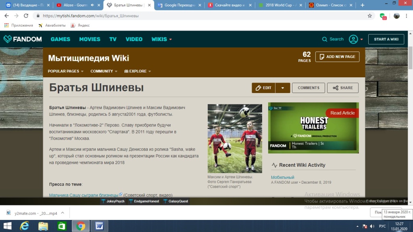Viewport: 413px width, 232px height.
Task: Show hidden system tray icons
Action: coord(357,226)
